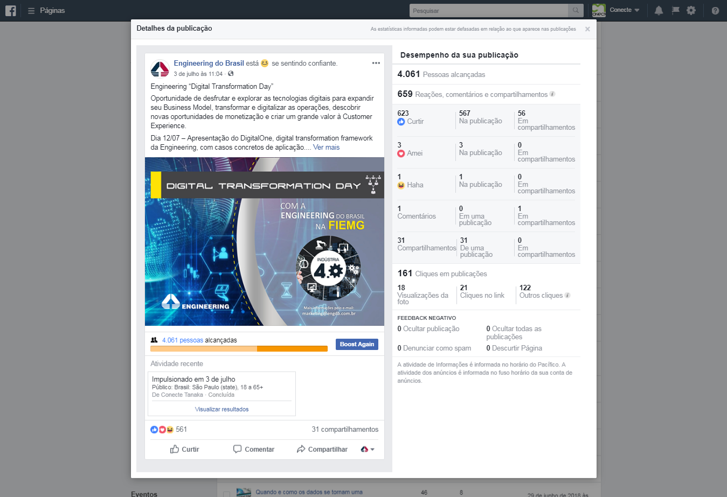Open the Digital Transformation Day post image
Viewport: 727px width, 497px height.
pos(265,242)
